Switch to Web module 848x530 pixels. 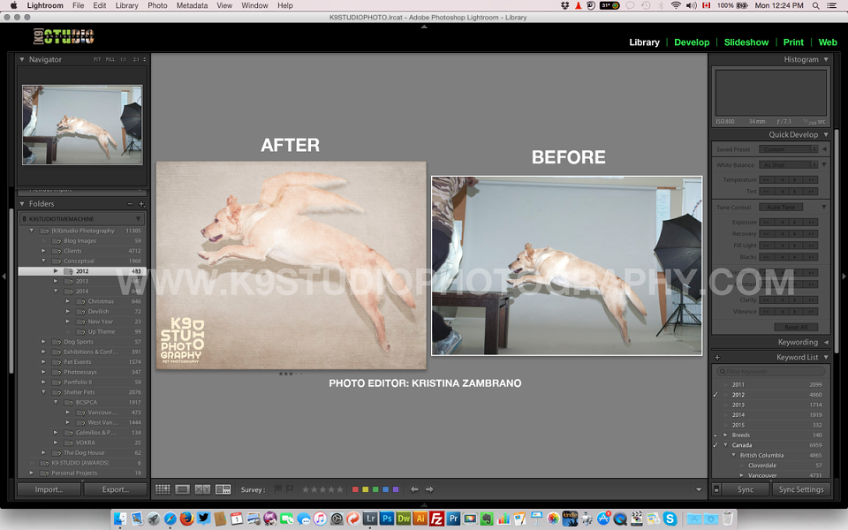(828, 42)
